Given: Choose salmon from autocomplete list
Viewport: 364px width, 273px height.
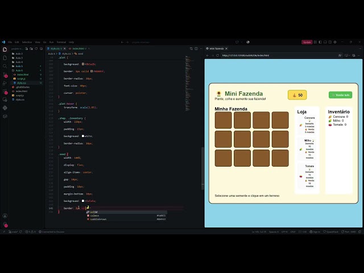Looking at the screenshot, I should [126, 216].
